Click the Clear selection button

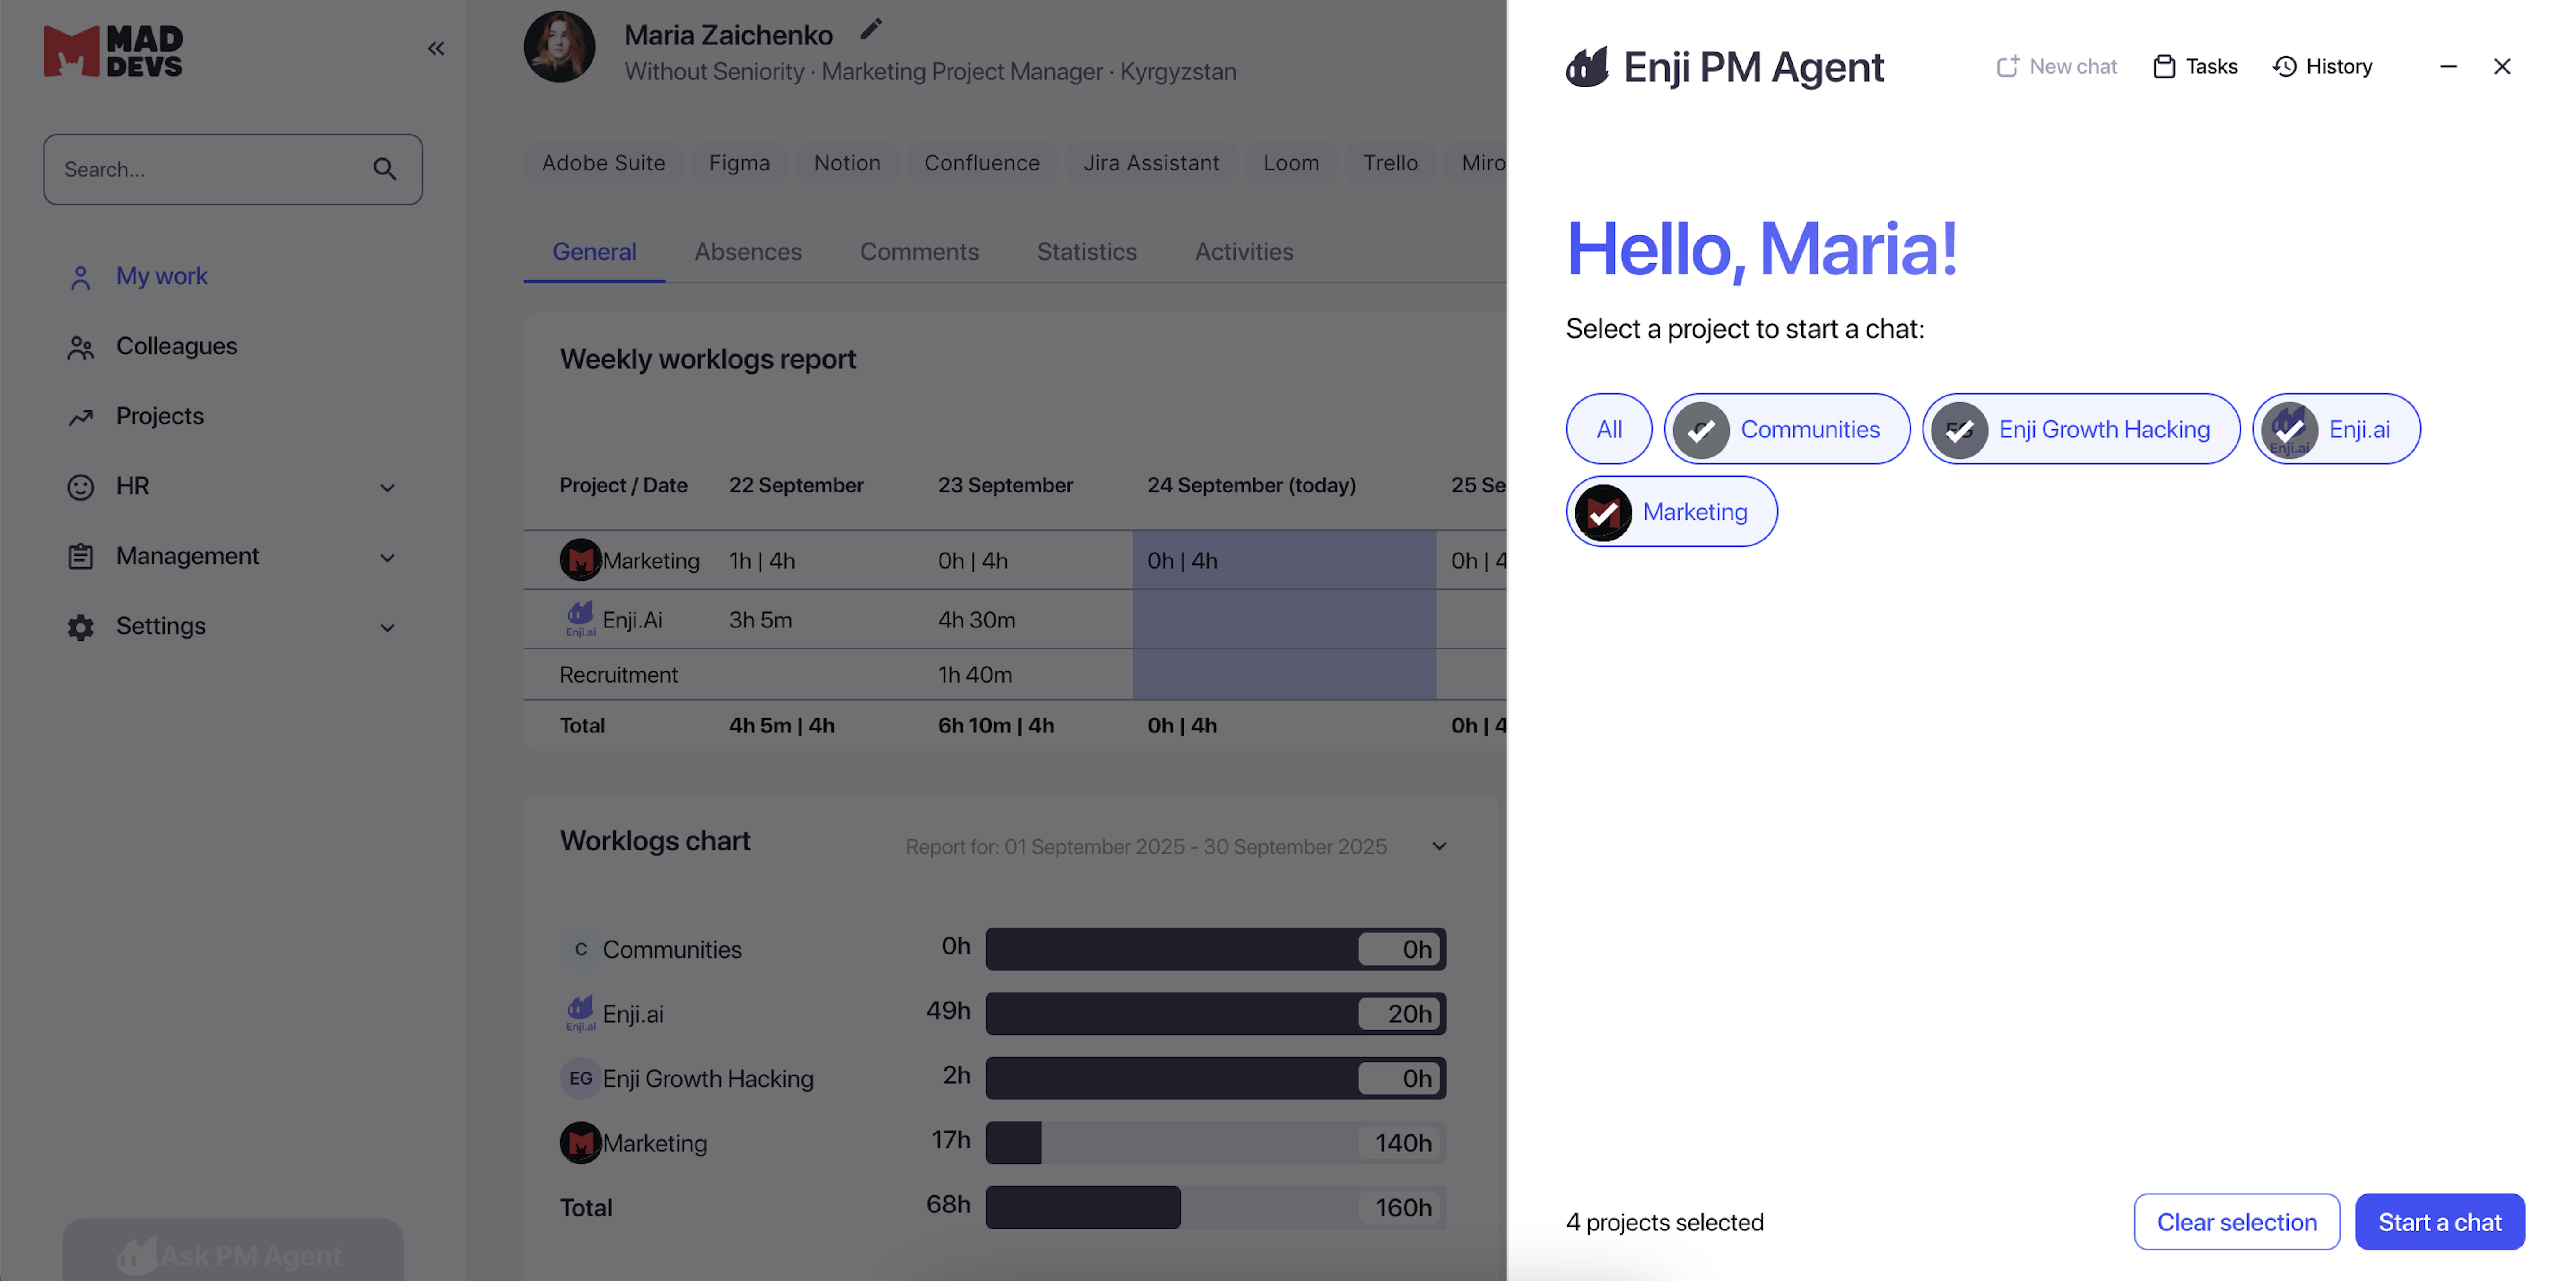2236,1222
